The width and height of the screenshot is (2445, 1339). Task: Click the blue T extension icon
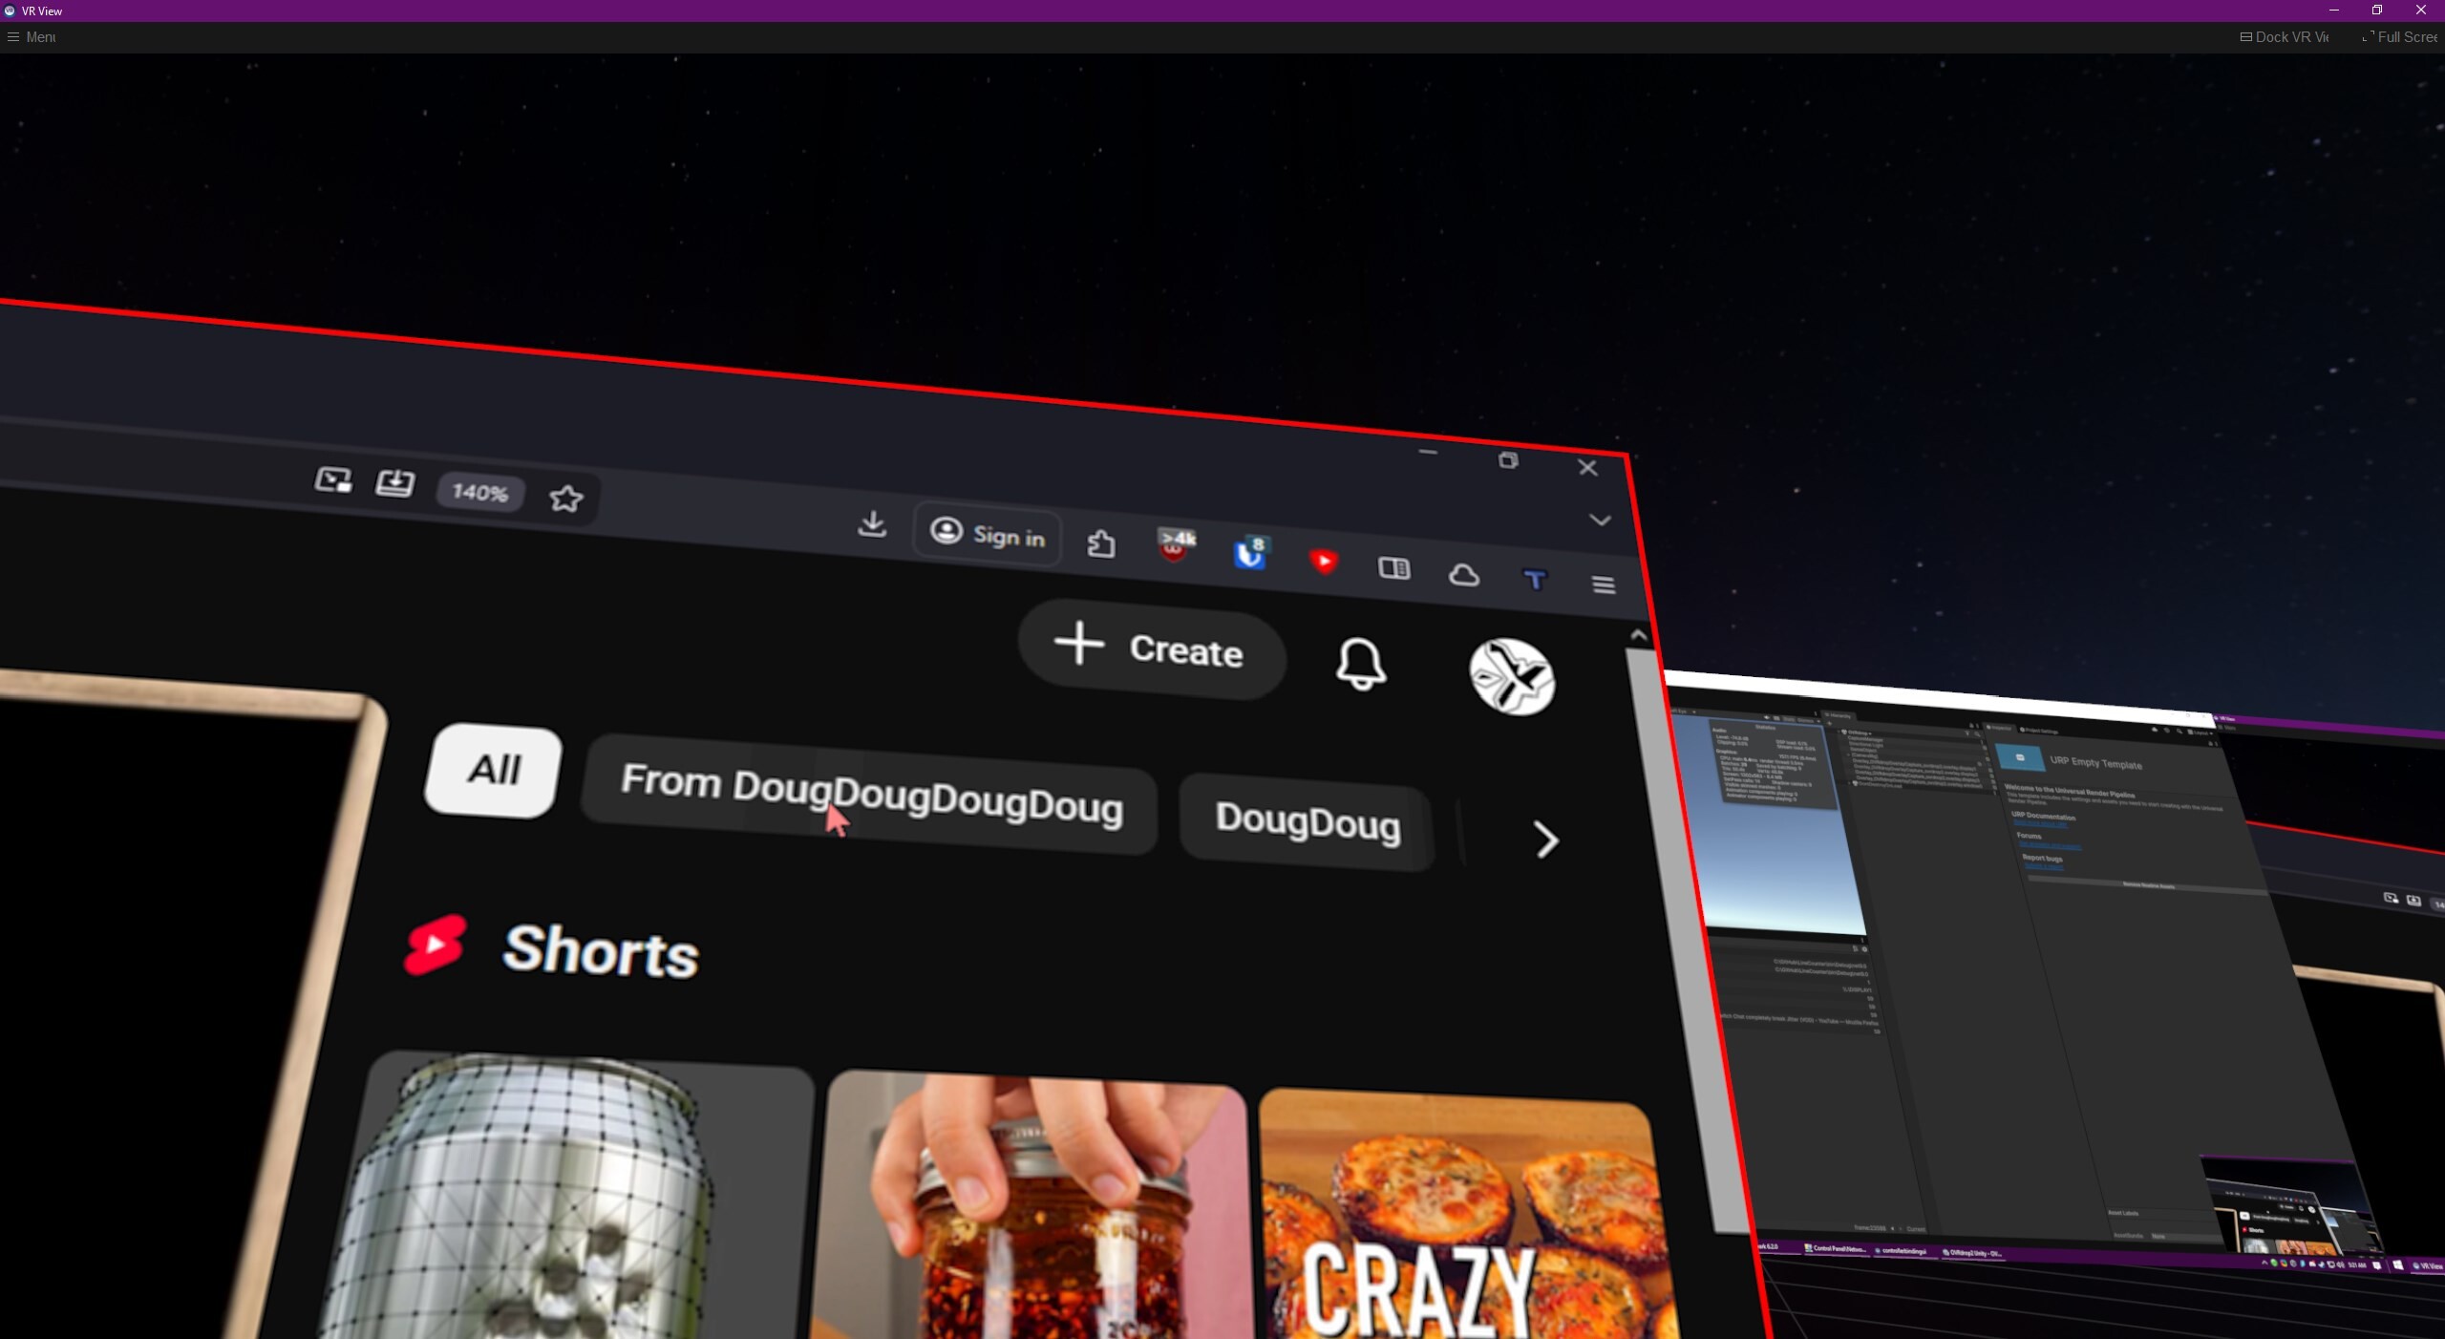click(1535, 580)
